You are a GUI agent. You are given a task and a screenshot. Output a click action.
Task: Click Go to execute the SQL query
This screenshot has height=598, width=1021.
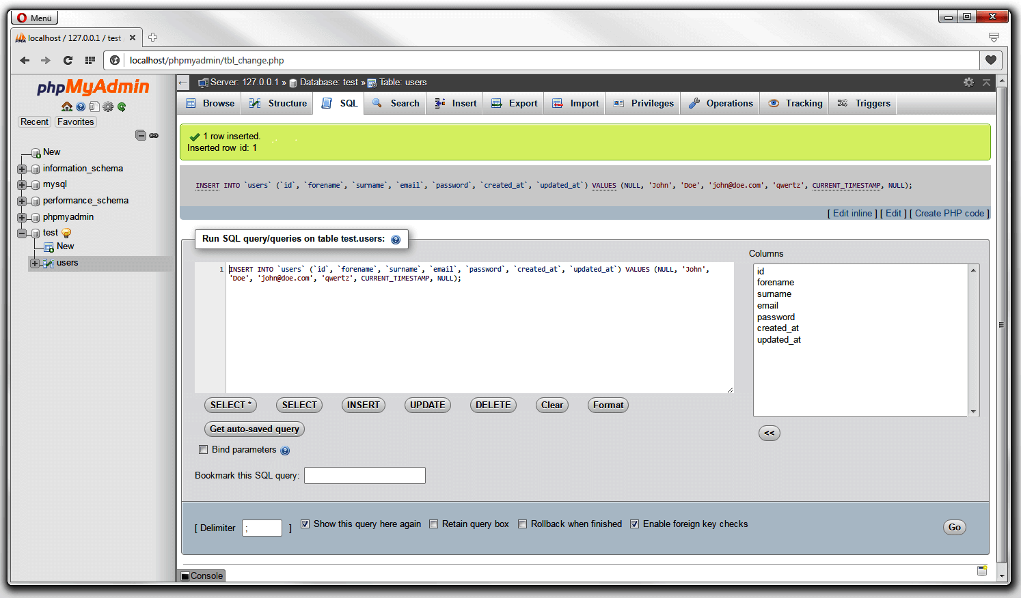tap(954, 526)
